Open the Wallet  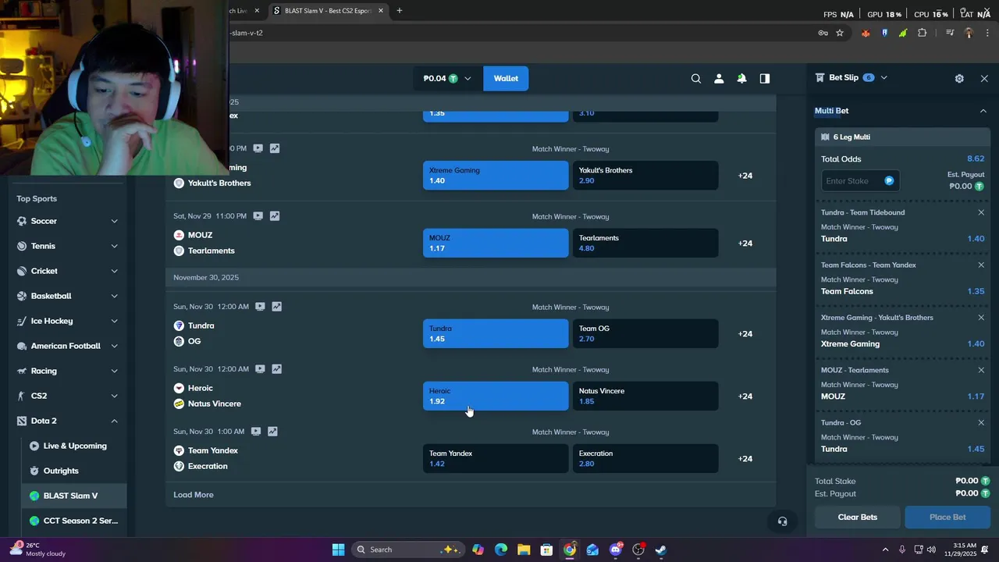pyautogui.click(x=506, y=78)
